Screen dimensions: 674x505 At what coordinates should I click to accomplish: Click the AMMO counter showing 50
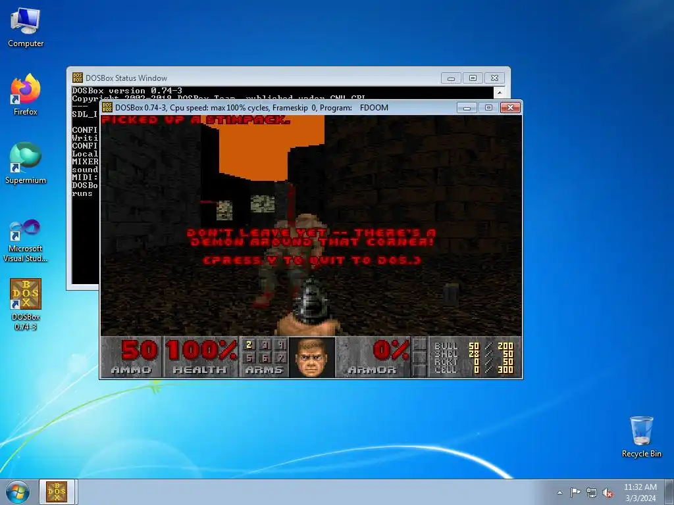pyautogui.click(x=132, y=357)
